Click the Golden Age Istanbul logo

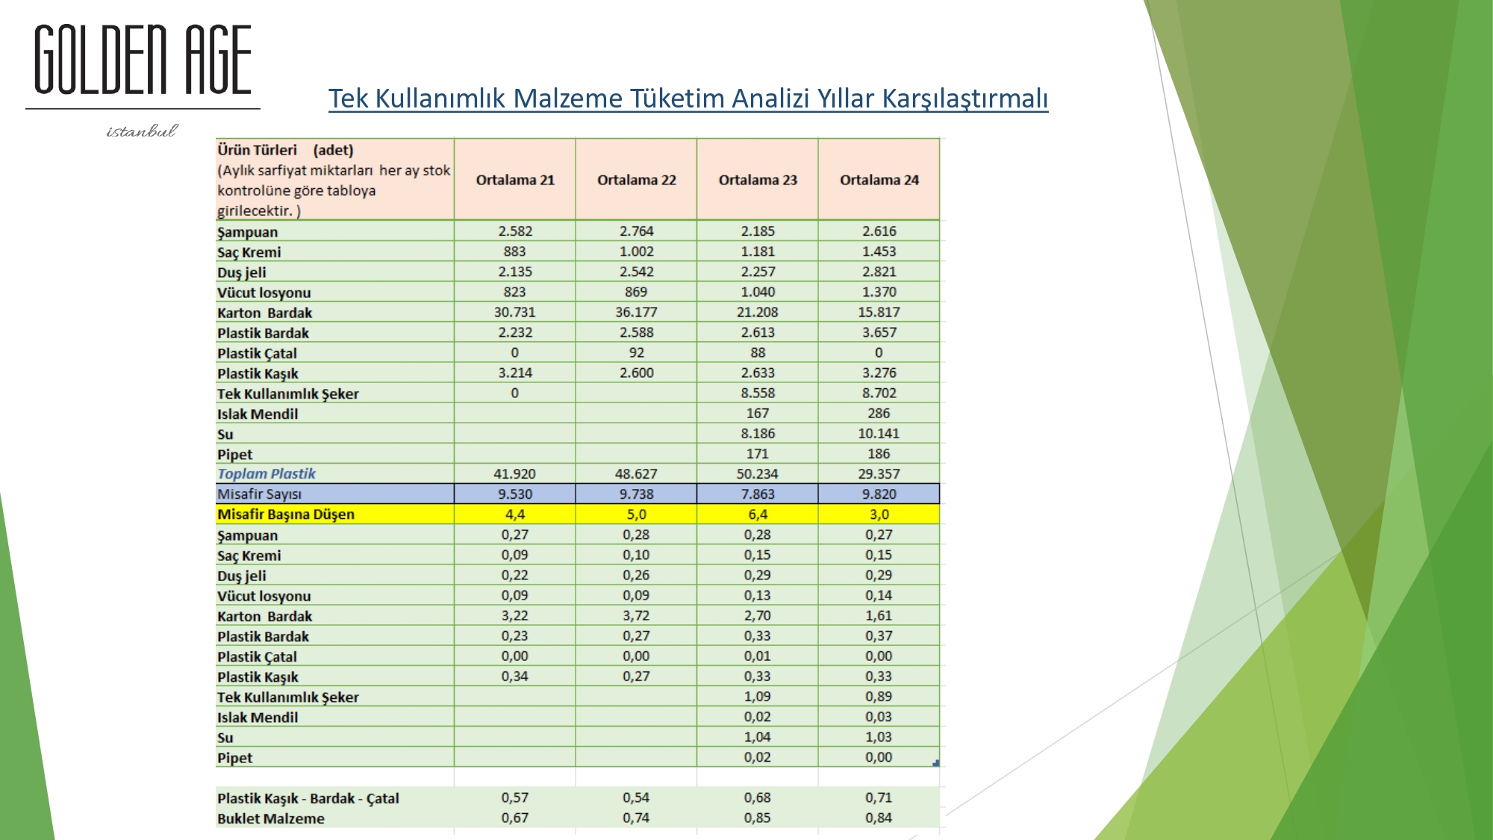click(143, 81)
